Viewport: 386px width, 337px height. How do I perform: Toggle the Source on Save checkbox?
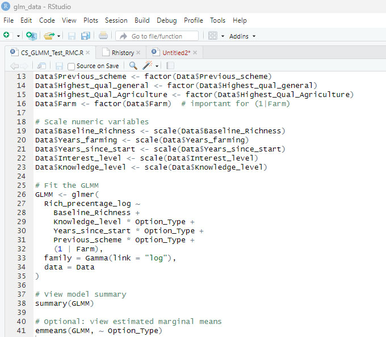tap(71, 66)
